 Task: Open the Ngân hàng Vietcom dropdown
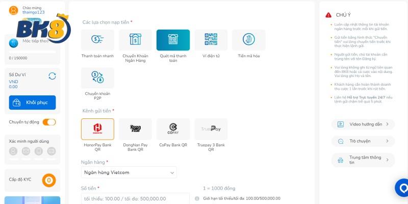(x=129, y=172)
